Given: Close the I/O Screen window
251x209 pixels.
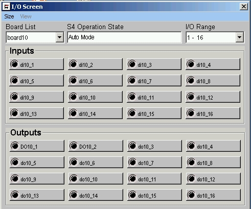Looking at the screenshot, I should click(x=244, y=7).
